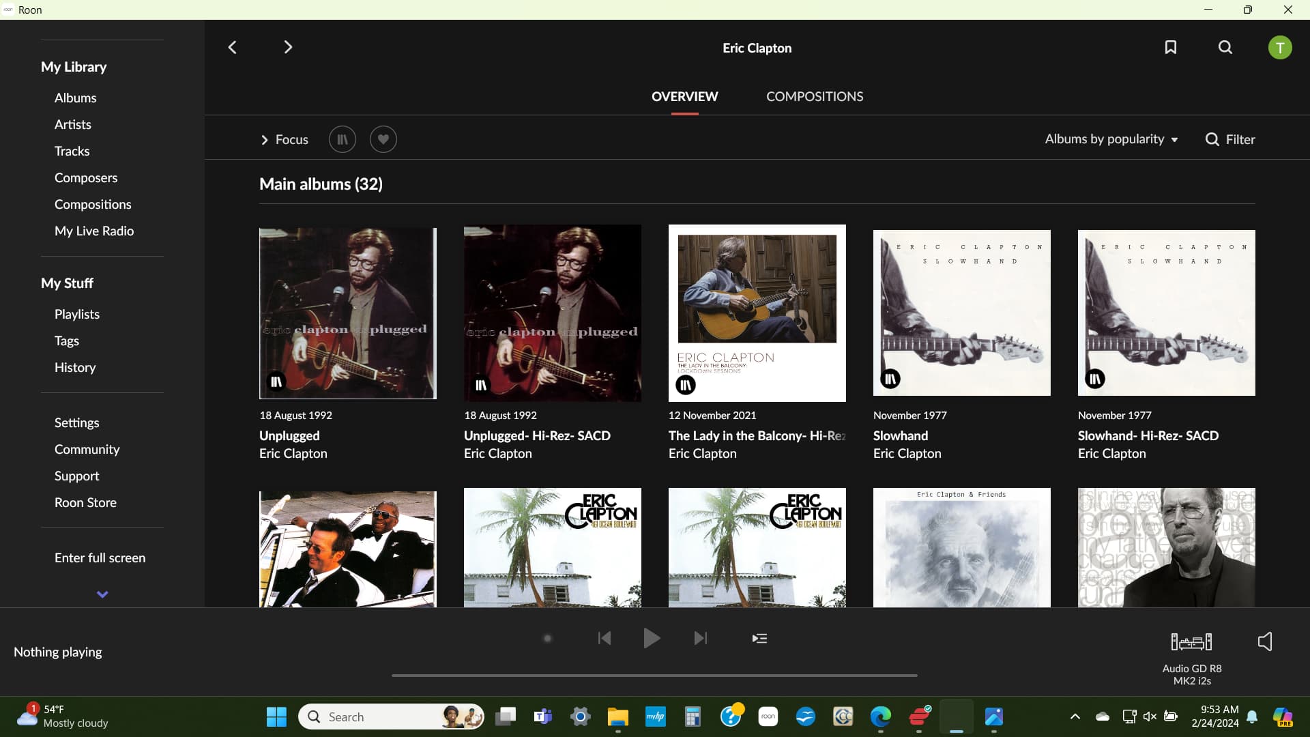The image size is (1310, 737).
Task: Open the Slowhand album cover
Action: click(962, 313)
